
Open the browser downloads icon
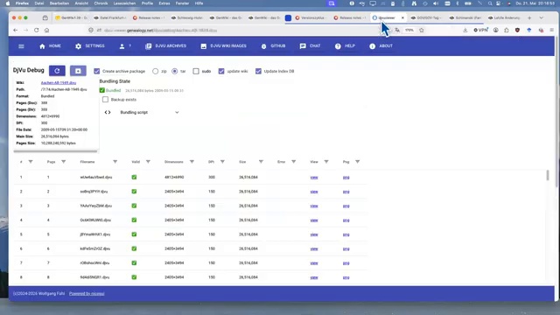[465, 31]
